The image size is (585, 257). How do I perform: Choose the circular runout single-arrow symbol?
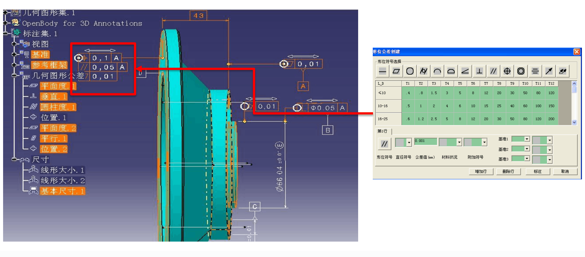click(549, 71)
